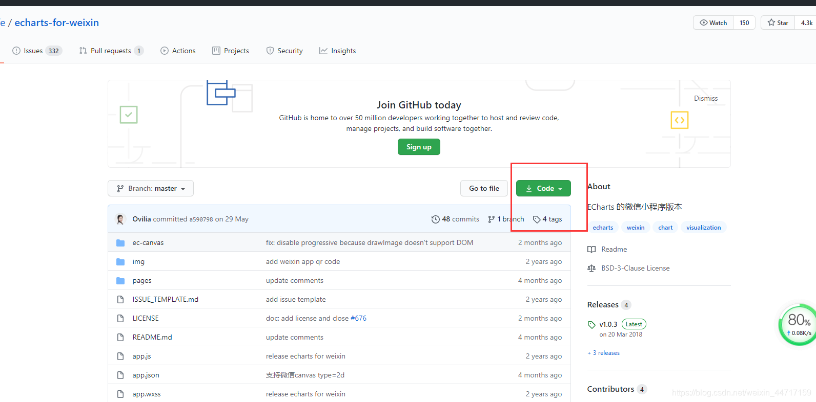Open the green Code download dropdown
Image resolution: width=816 pixels, height=402 pixels.
(x=543, y=188)
